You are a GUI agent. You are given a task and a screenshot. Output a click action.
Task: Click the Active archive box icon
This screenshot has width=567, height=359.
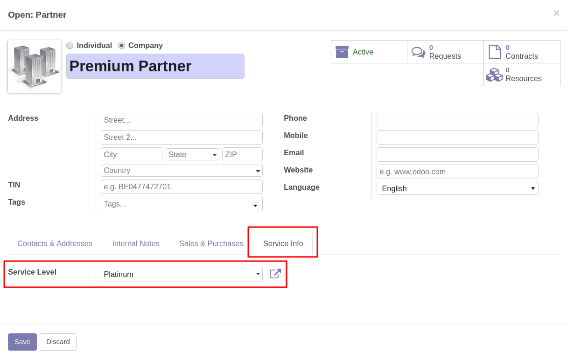pyautogui.click(x=342, y=52)
